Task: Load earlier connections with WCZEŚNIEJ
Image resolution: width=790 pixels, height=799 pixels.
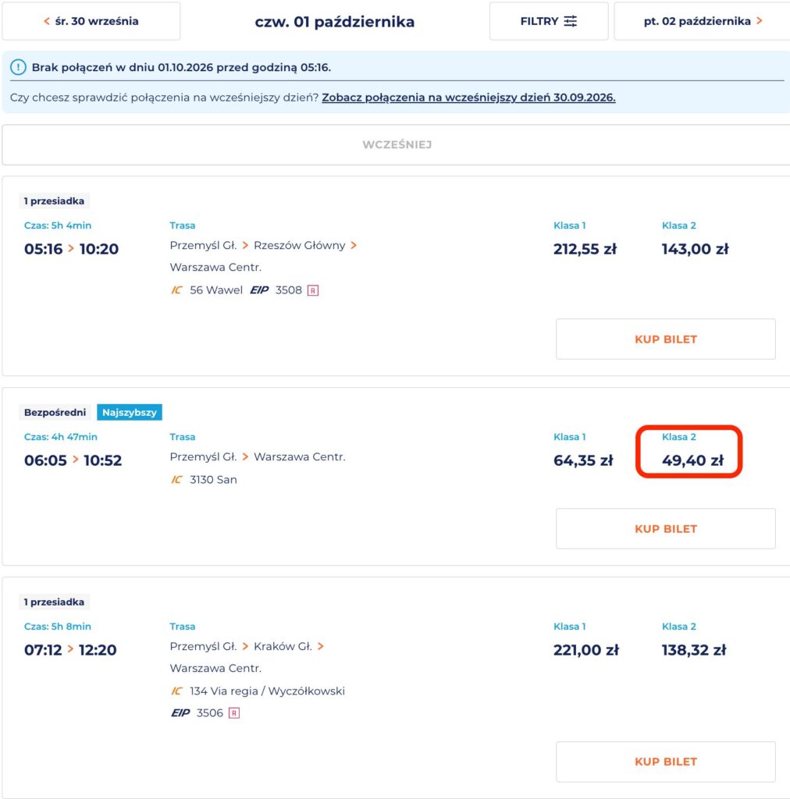Action: [x=397, y=144]
